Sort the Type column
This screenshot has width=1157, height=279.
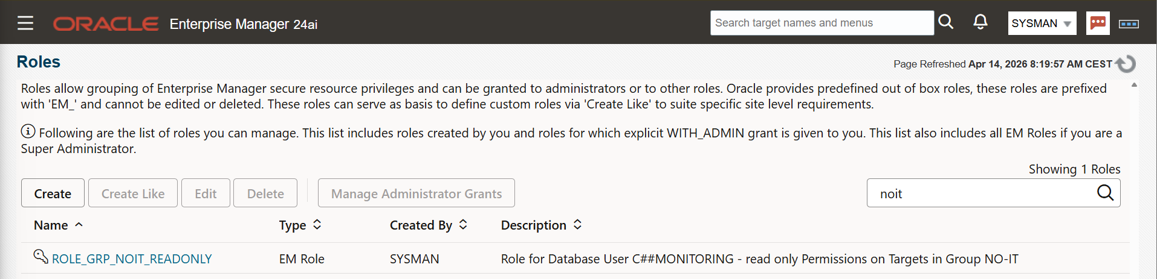(317, 225)
